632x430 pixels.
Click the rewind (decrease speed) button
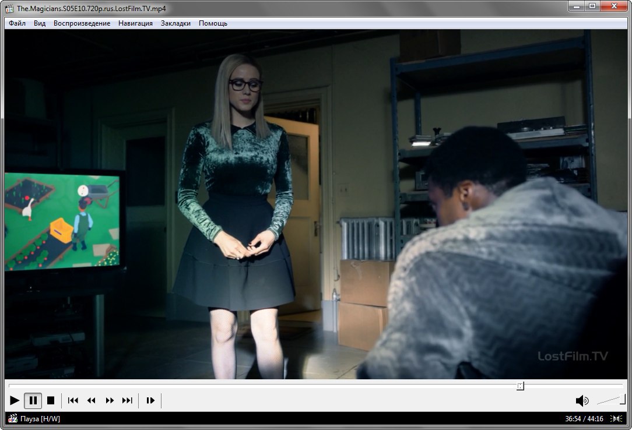tap(92, 400)
